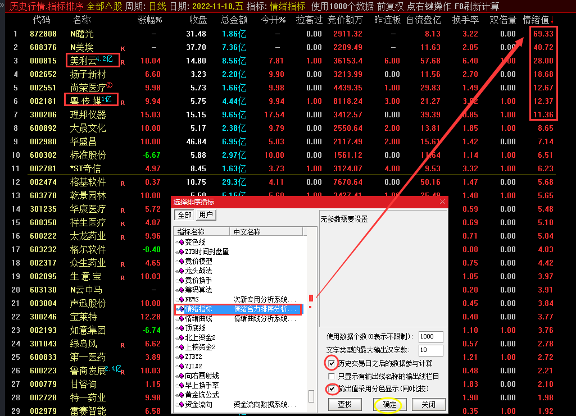Image resolution: width=576 pixels, height=416 pixels.
Task: Select the 情绪指标 indicator row
Action: [238, 309]
